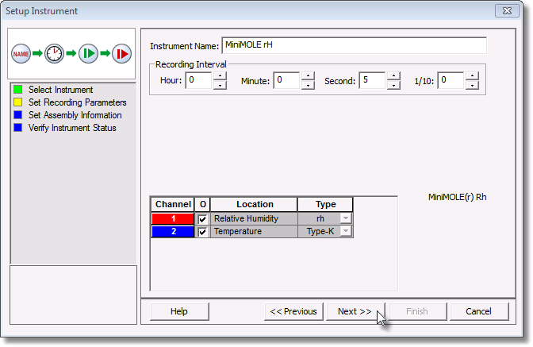
Task: Close the Setup Instrument window
Action: click(507, 11)
